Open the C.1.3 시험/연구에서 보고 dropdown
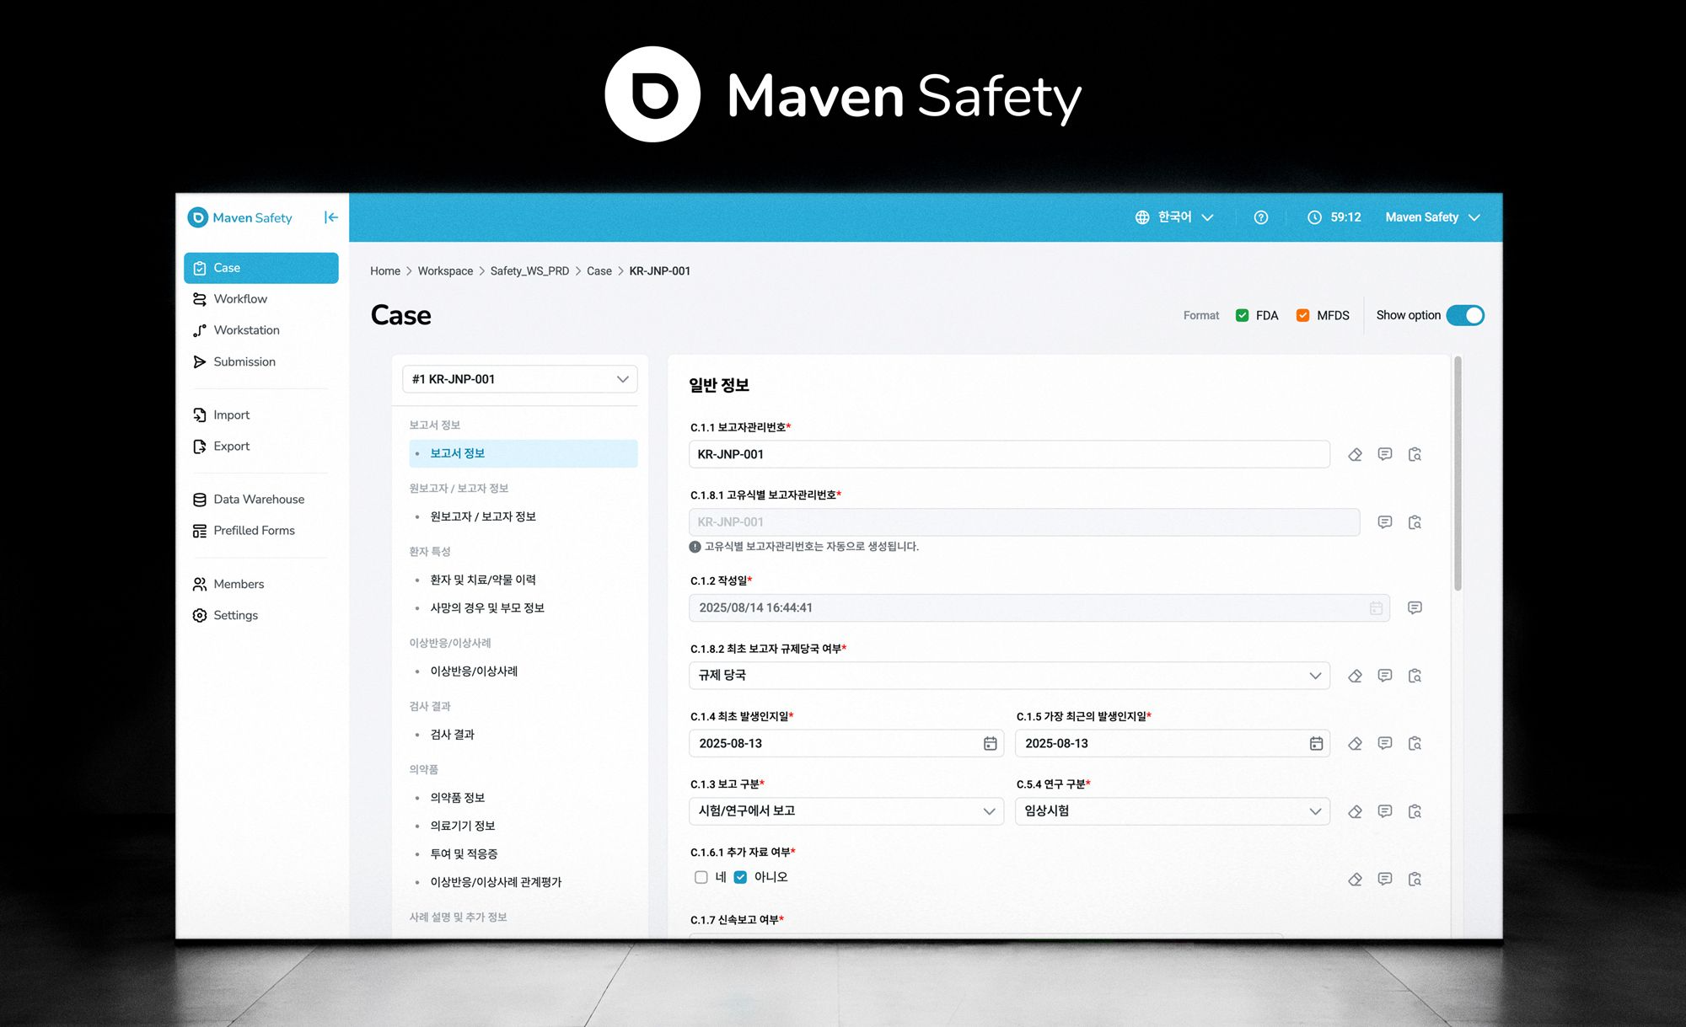Screen dimensions: 1686x1027 click(x=846, y=811)
